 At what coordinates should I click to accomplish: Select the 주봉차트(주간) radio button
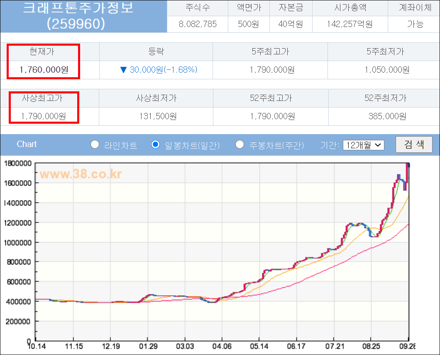coord(240,144)
